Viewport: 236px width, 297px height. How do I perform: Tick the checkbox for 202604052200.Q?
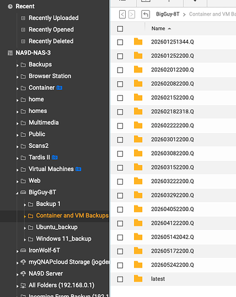pos(120,210)
